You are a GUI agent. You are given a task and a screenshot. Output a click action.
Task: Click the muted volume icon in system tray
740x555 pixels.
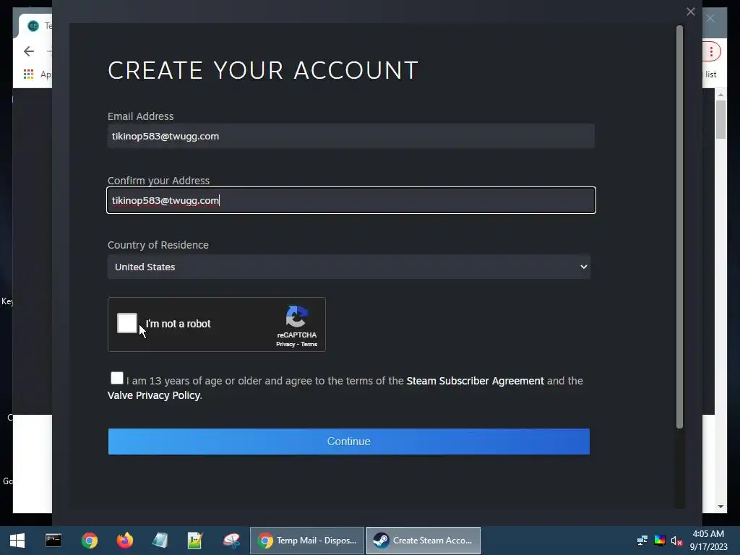[x=676, y=541]
